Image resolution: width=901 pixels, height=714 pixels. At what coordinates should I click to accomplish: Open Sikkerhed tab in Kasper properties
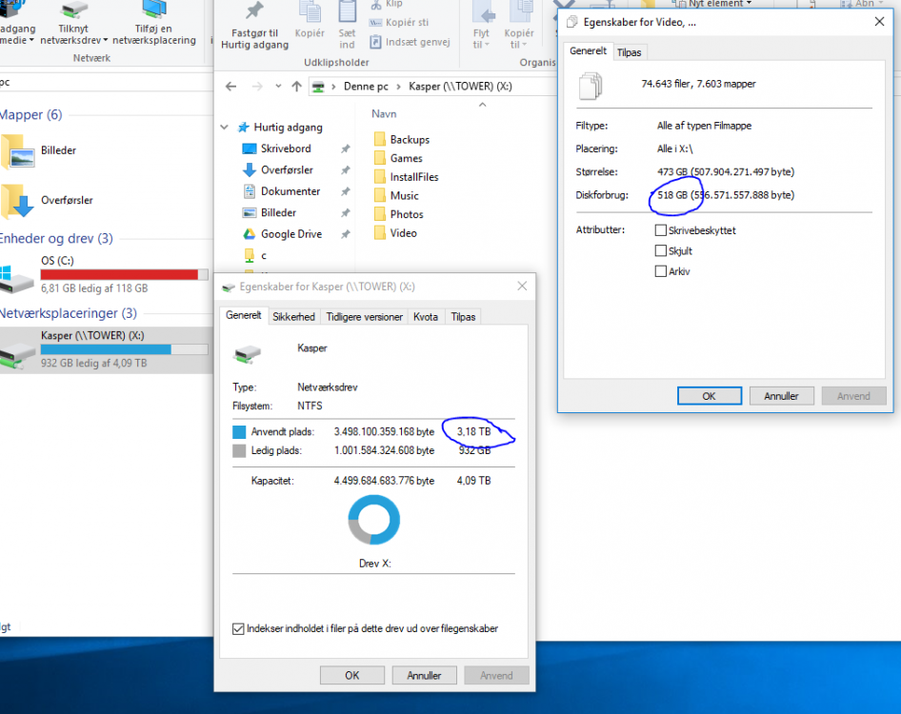(293, 316)
